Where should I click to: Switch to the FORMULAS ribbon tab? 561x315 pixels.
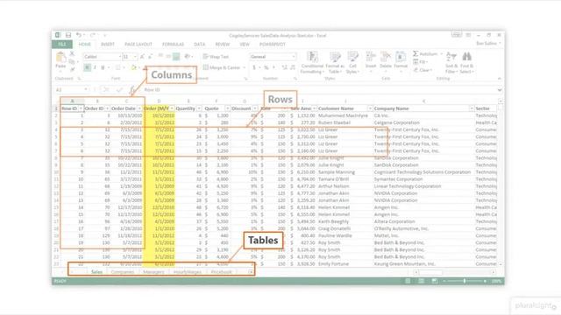click(x=174, y=45)
